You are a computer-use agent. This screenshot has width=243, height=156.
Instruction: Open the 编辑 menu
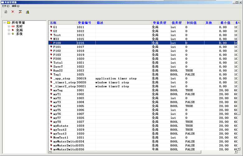pos(16,6)
